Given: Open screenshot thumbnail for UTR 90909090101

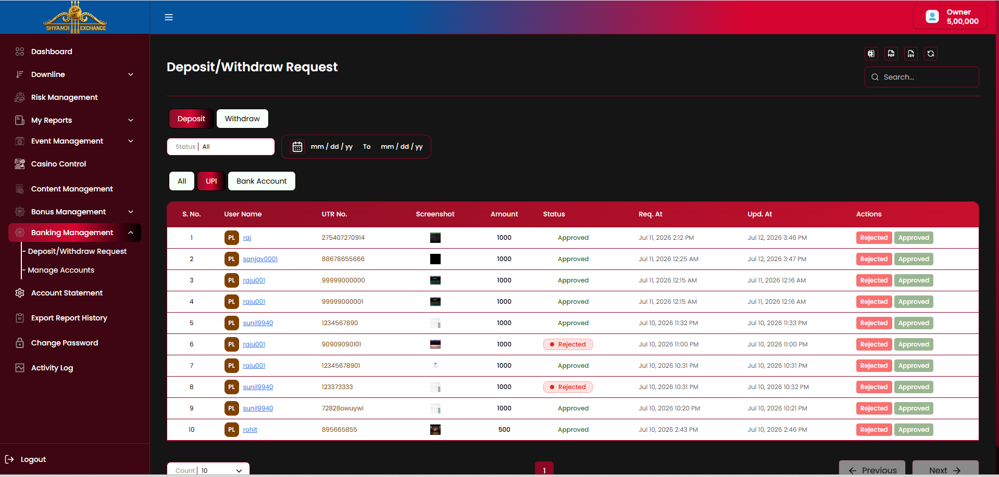Looking at the screenshot, I should [x=435, y=344].
